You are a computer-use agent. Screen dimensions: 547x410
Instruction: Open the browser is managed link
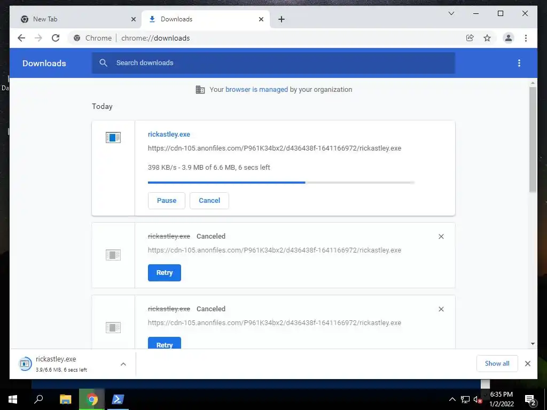click(256, 90)
